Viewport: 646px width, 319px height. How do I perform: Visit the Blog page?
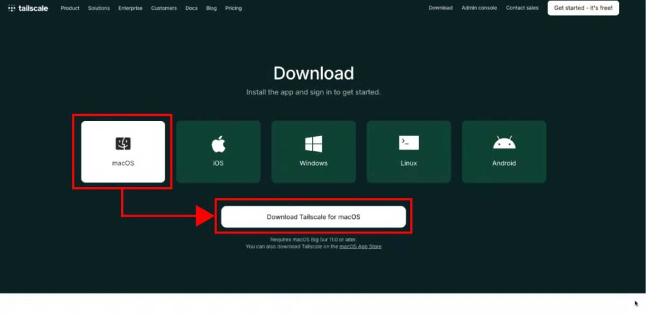(211, 8)
